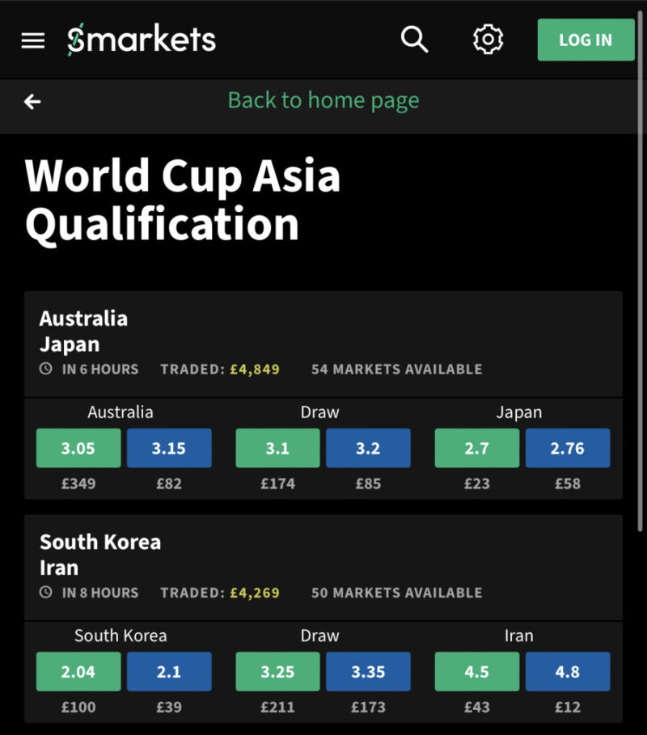The height and width of the screenshot is (735, 647).
Task: Back Japan at odds 2.7
Action: 477,448
